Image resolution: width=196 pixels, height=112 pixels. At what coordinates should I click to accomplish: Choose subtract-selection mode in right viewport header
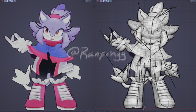pos(106,1)
